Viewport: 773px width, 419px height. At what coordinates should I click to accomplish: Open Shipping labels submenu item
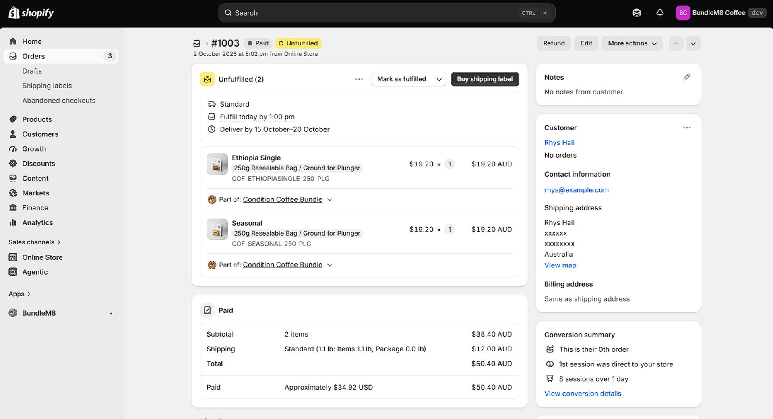tap(47, 86)
